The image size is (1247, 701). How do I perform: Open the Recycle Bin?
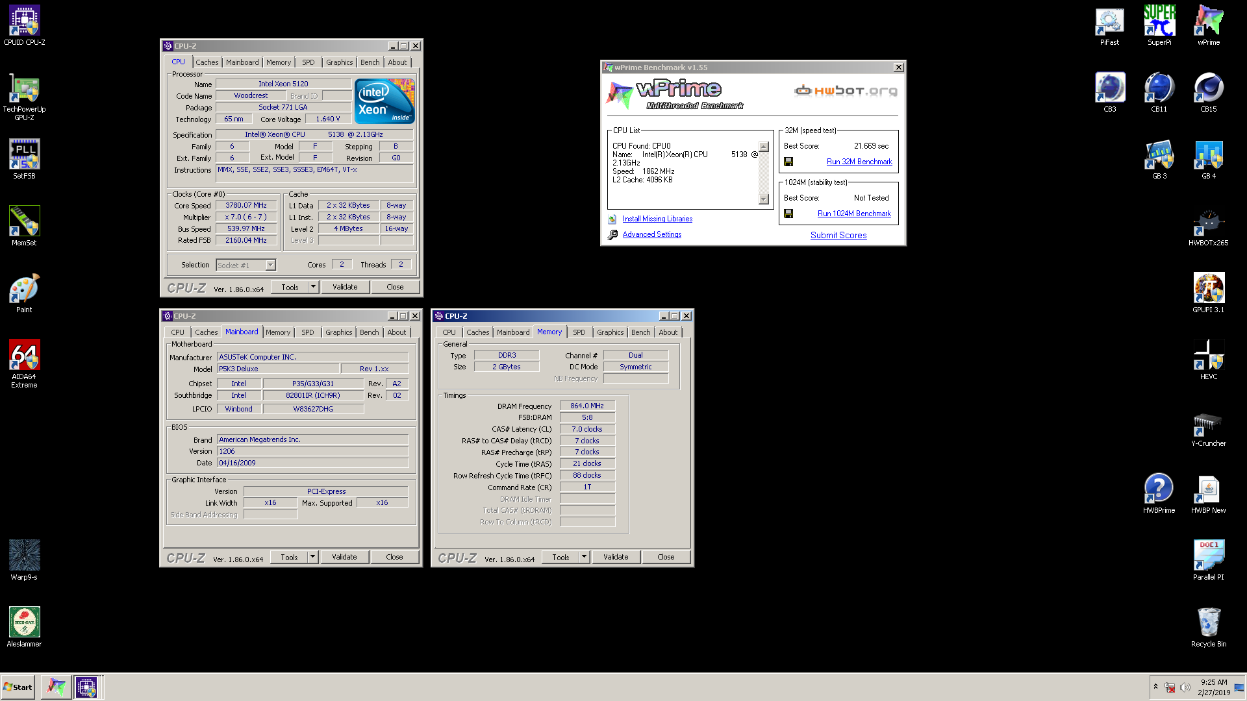click(x=1209, y=628)
